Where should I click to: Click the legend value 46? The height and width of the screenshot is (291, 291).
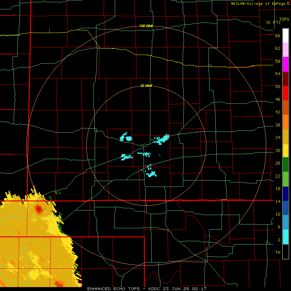pyautogui.click(x=278, y=100)
